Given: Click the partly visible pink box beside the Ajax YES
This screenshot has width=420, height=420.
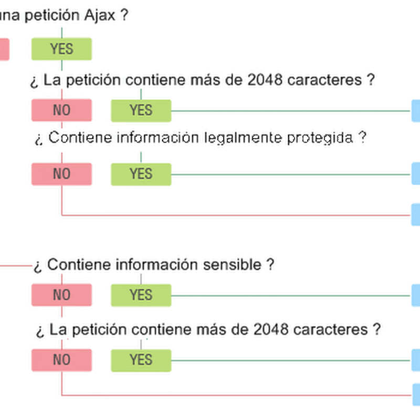Looking at the screenshot, I should [5, 49].
